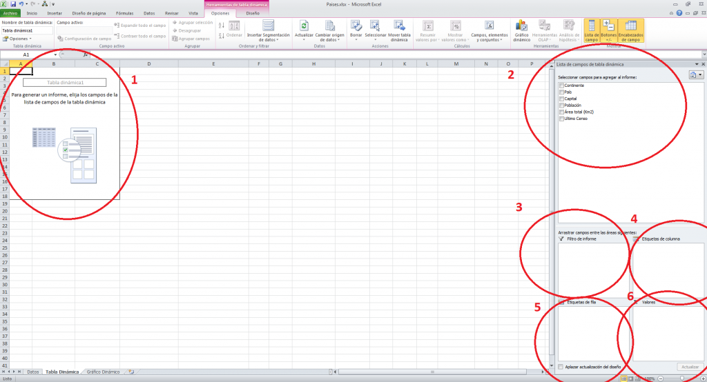Select column header D
Viewport: 707px width, 382px height.
149,63
